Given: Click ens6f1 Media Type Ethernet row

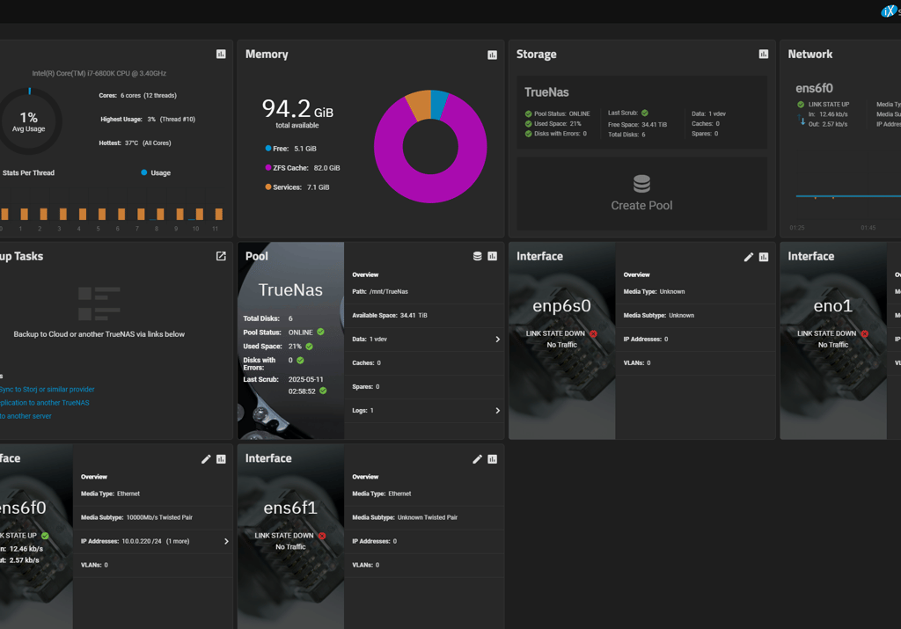Looking at the screenshot, I should [424, 494].
